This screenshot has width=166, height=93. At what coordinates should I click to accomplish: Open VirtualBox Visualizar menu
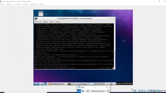pos(18,4)
